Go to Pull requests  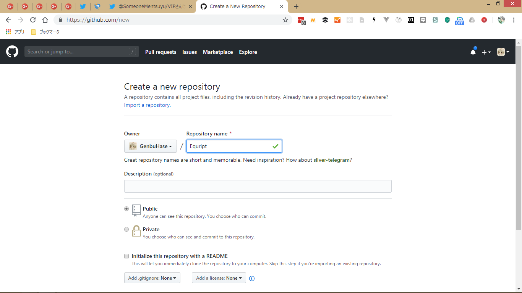pos(161,52)
